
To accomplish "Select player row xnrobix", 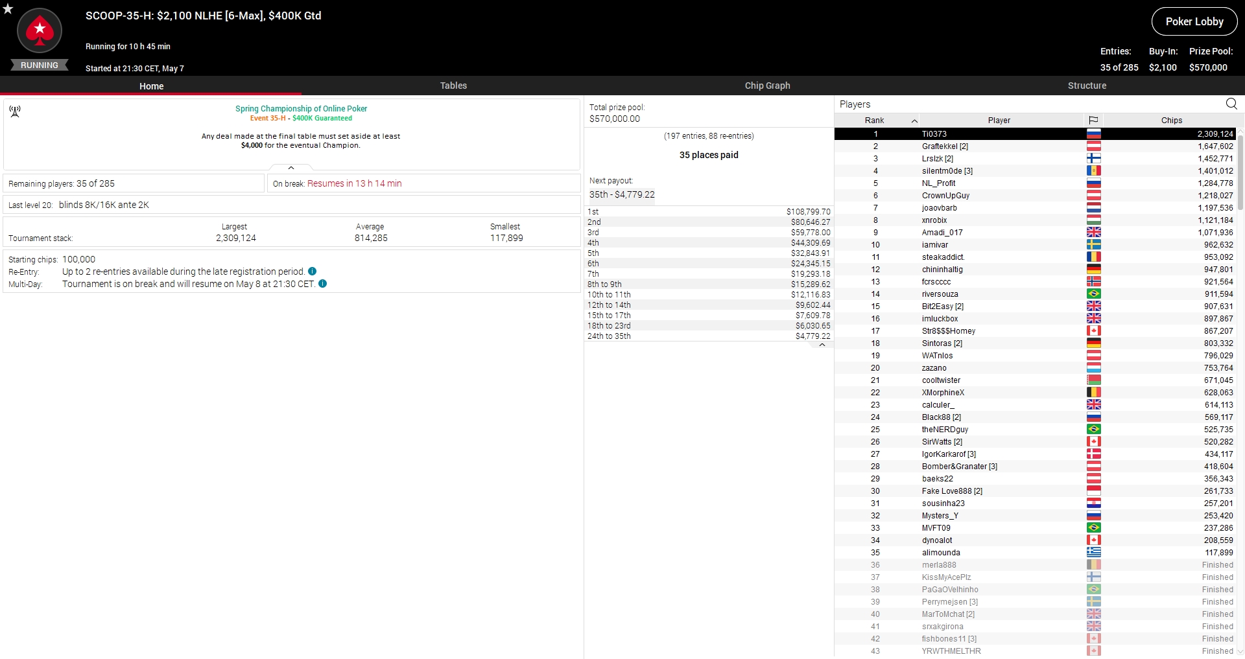I will (1036, 220).
